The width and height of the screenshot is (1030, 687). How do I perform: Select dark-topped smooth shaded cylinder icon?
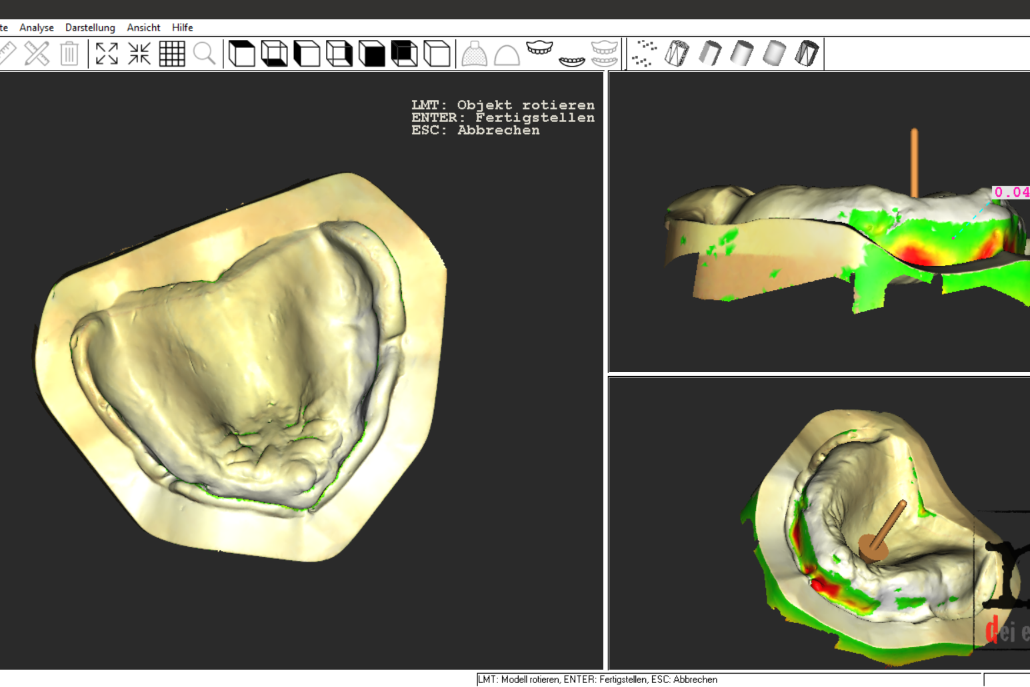click(742, 53)
